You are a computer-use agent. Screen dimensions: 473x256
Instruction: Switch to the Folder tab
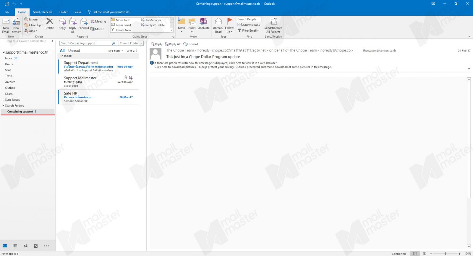click(63, 12)
